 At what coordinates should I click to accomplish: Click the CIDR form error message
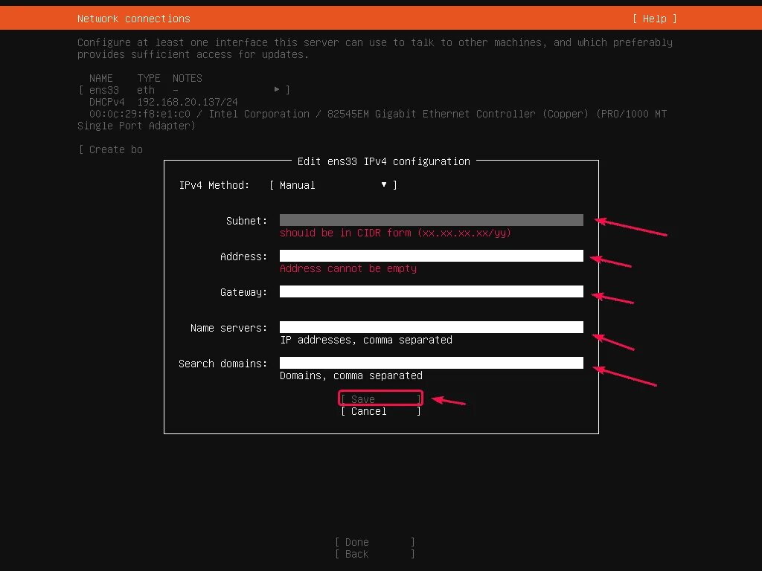click(395, 233)
